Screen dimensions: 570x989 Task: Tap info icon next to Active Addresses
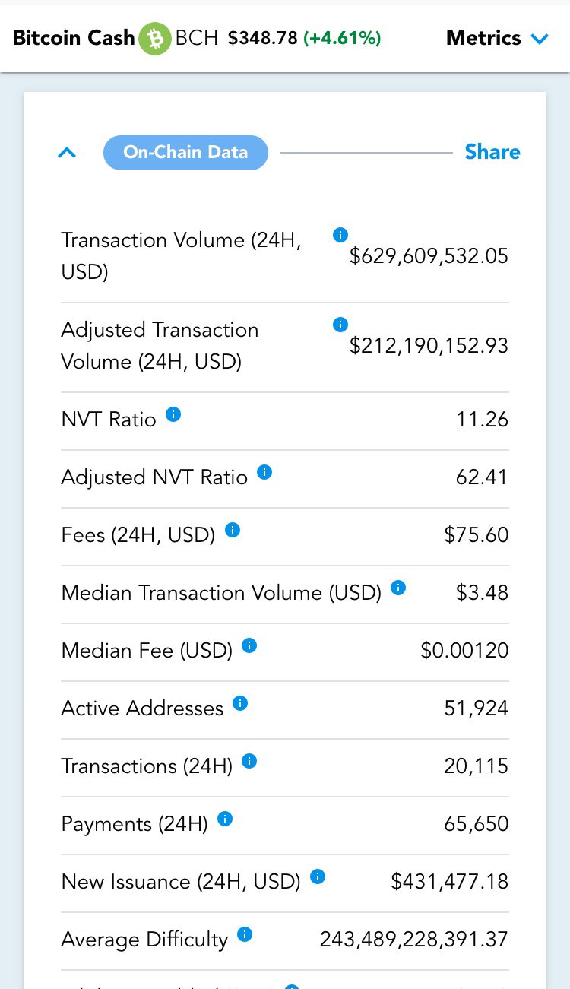[x=240, y=703]
